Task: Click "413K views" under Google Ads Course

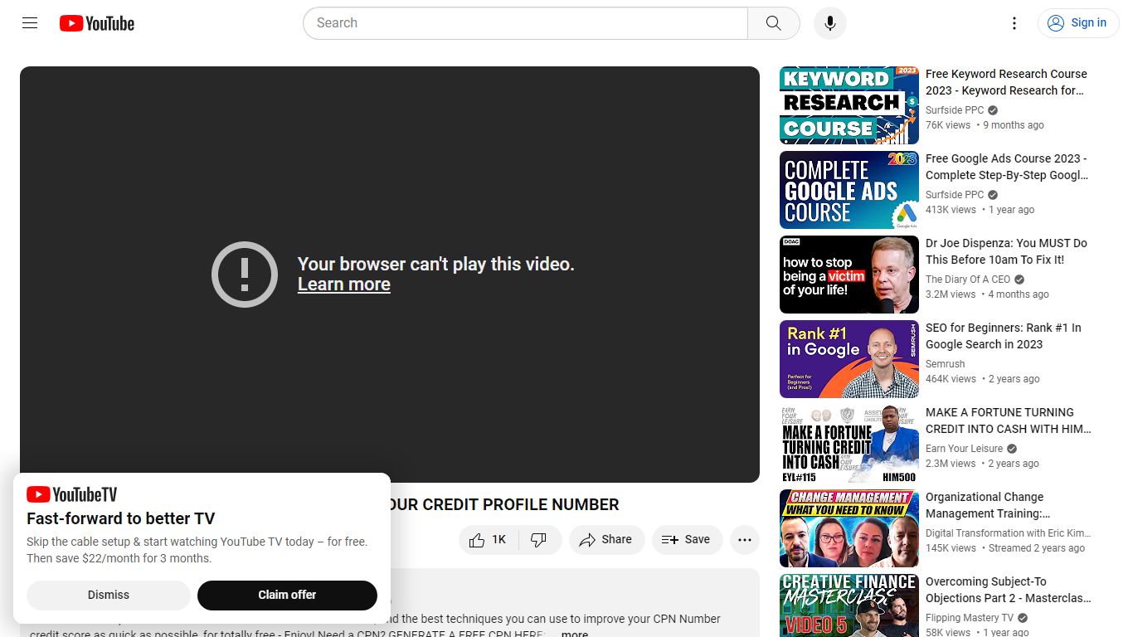Action: click(x=951, y=210)
